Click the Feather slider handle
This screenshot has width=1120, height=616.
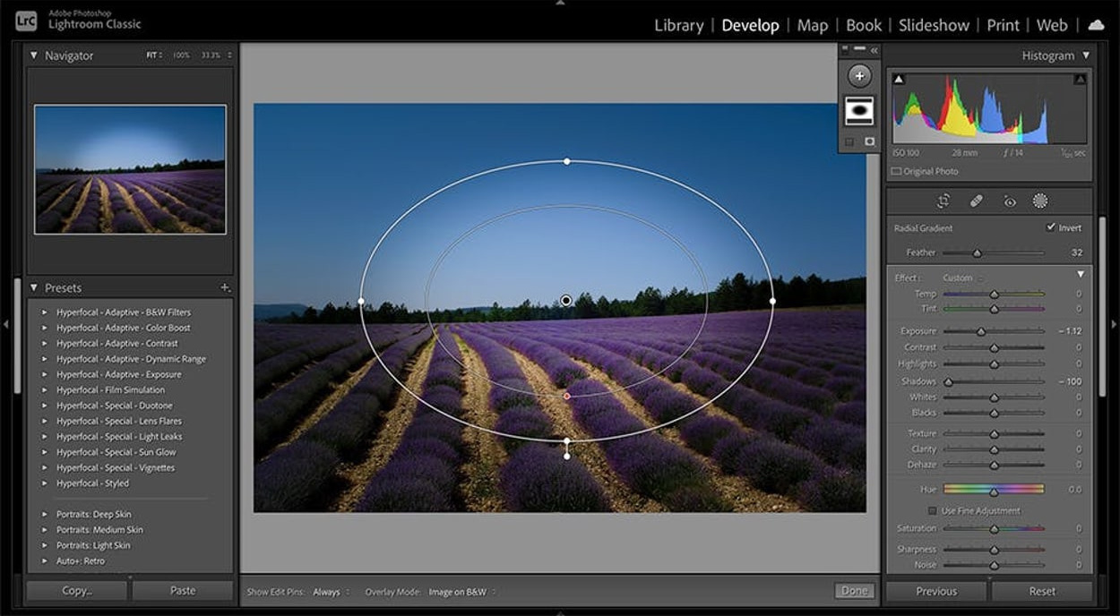tap(977, 253)
